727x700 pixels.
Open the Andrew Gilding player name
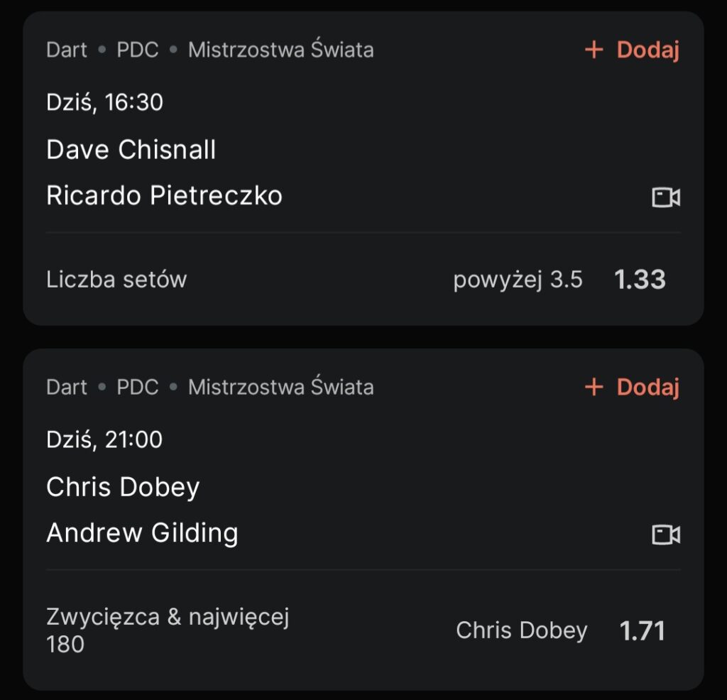tap(142, 532)
